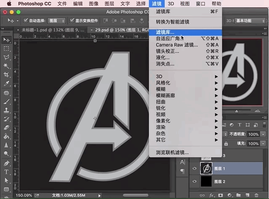The height and width of the screenshot is (199, 269).
Task: Open the 不透明度 percentage dropdown
Action: pos(263,134)
